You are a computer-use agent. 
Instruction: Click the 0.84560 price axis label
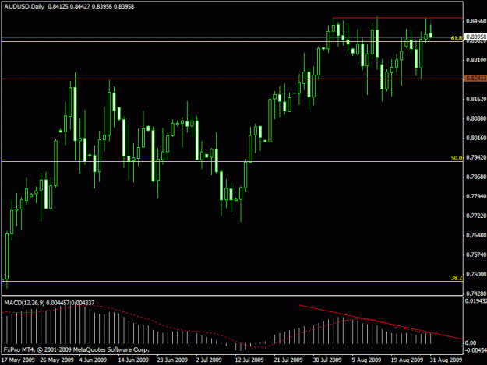point(476,21)
